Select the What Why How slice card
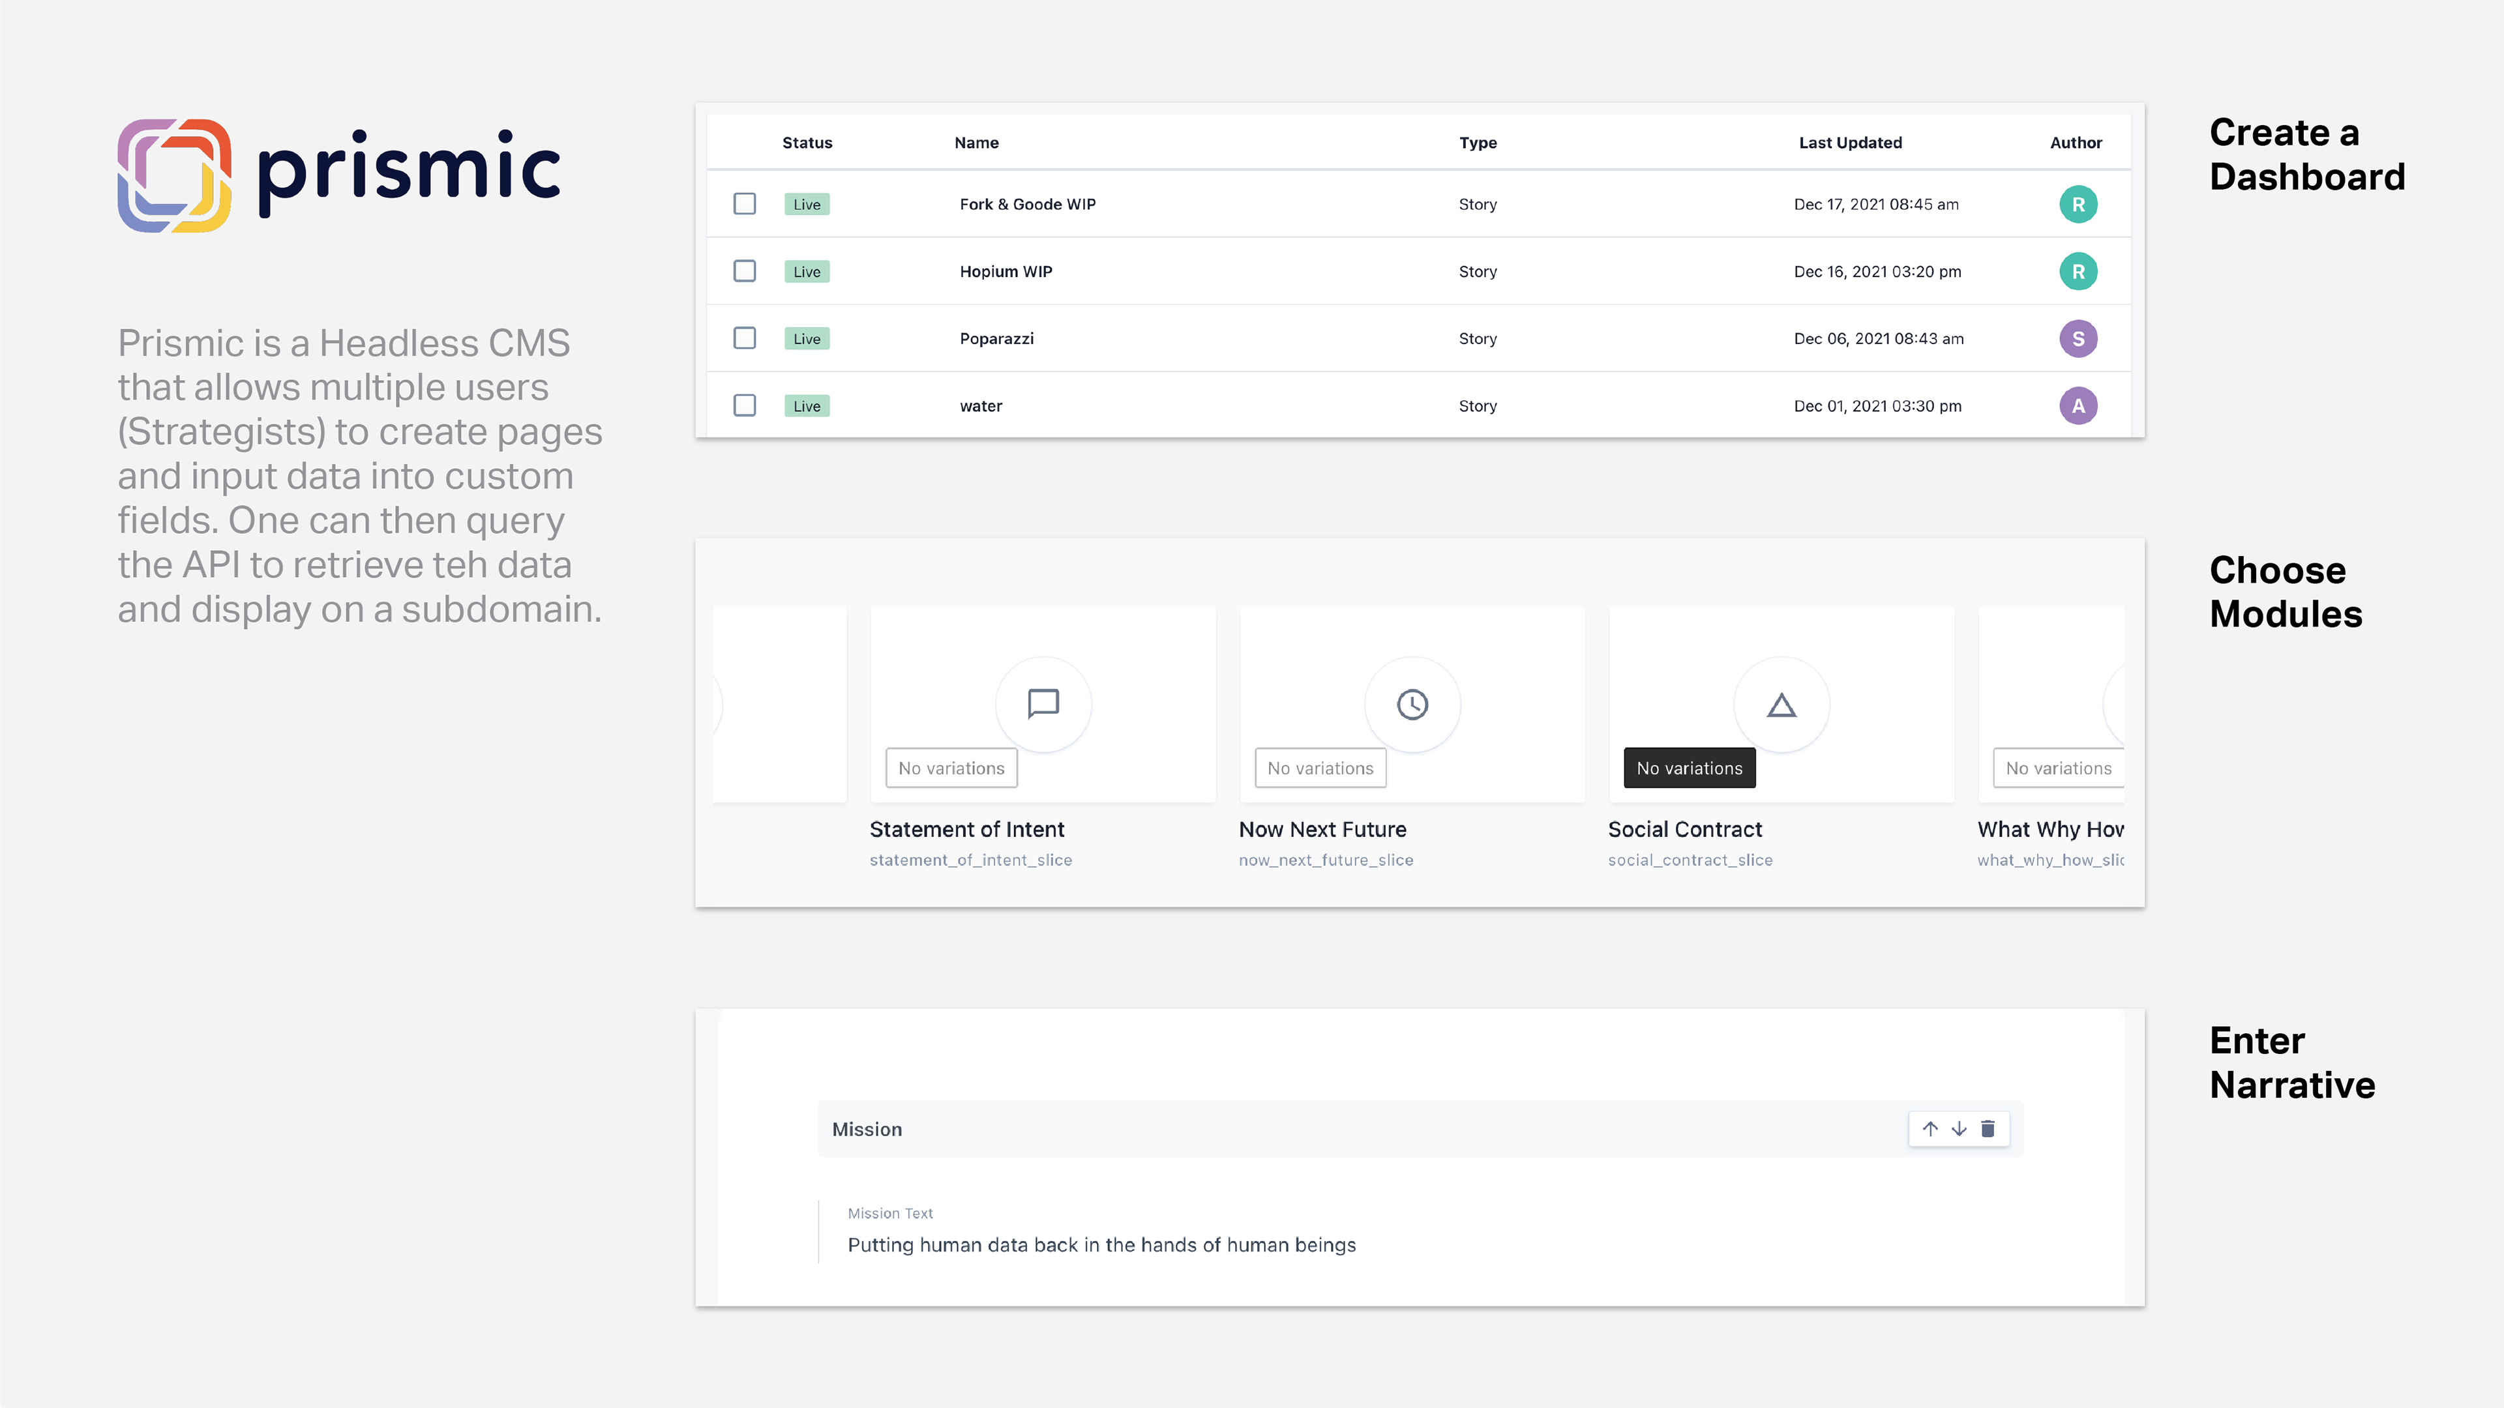 [2051, 705]
